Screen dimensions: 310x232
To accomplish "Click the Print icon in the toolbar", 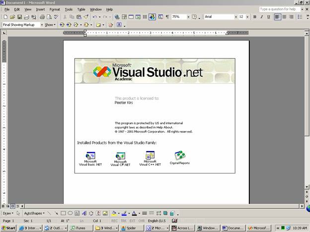I will pyautogui.click(x=42, y=17).
